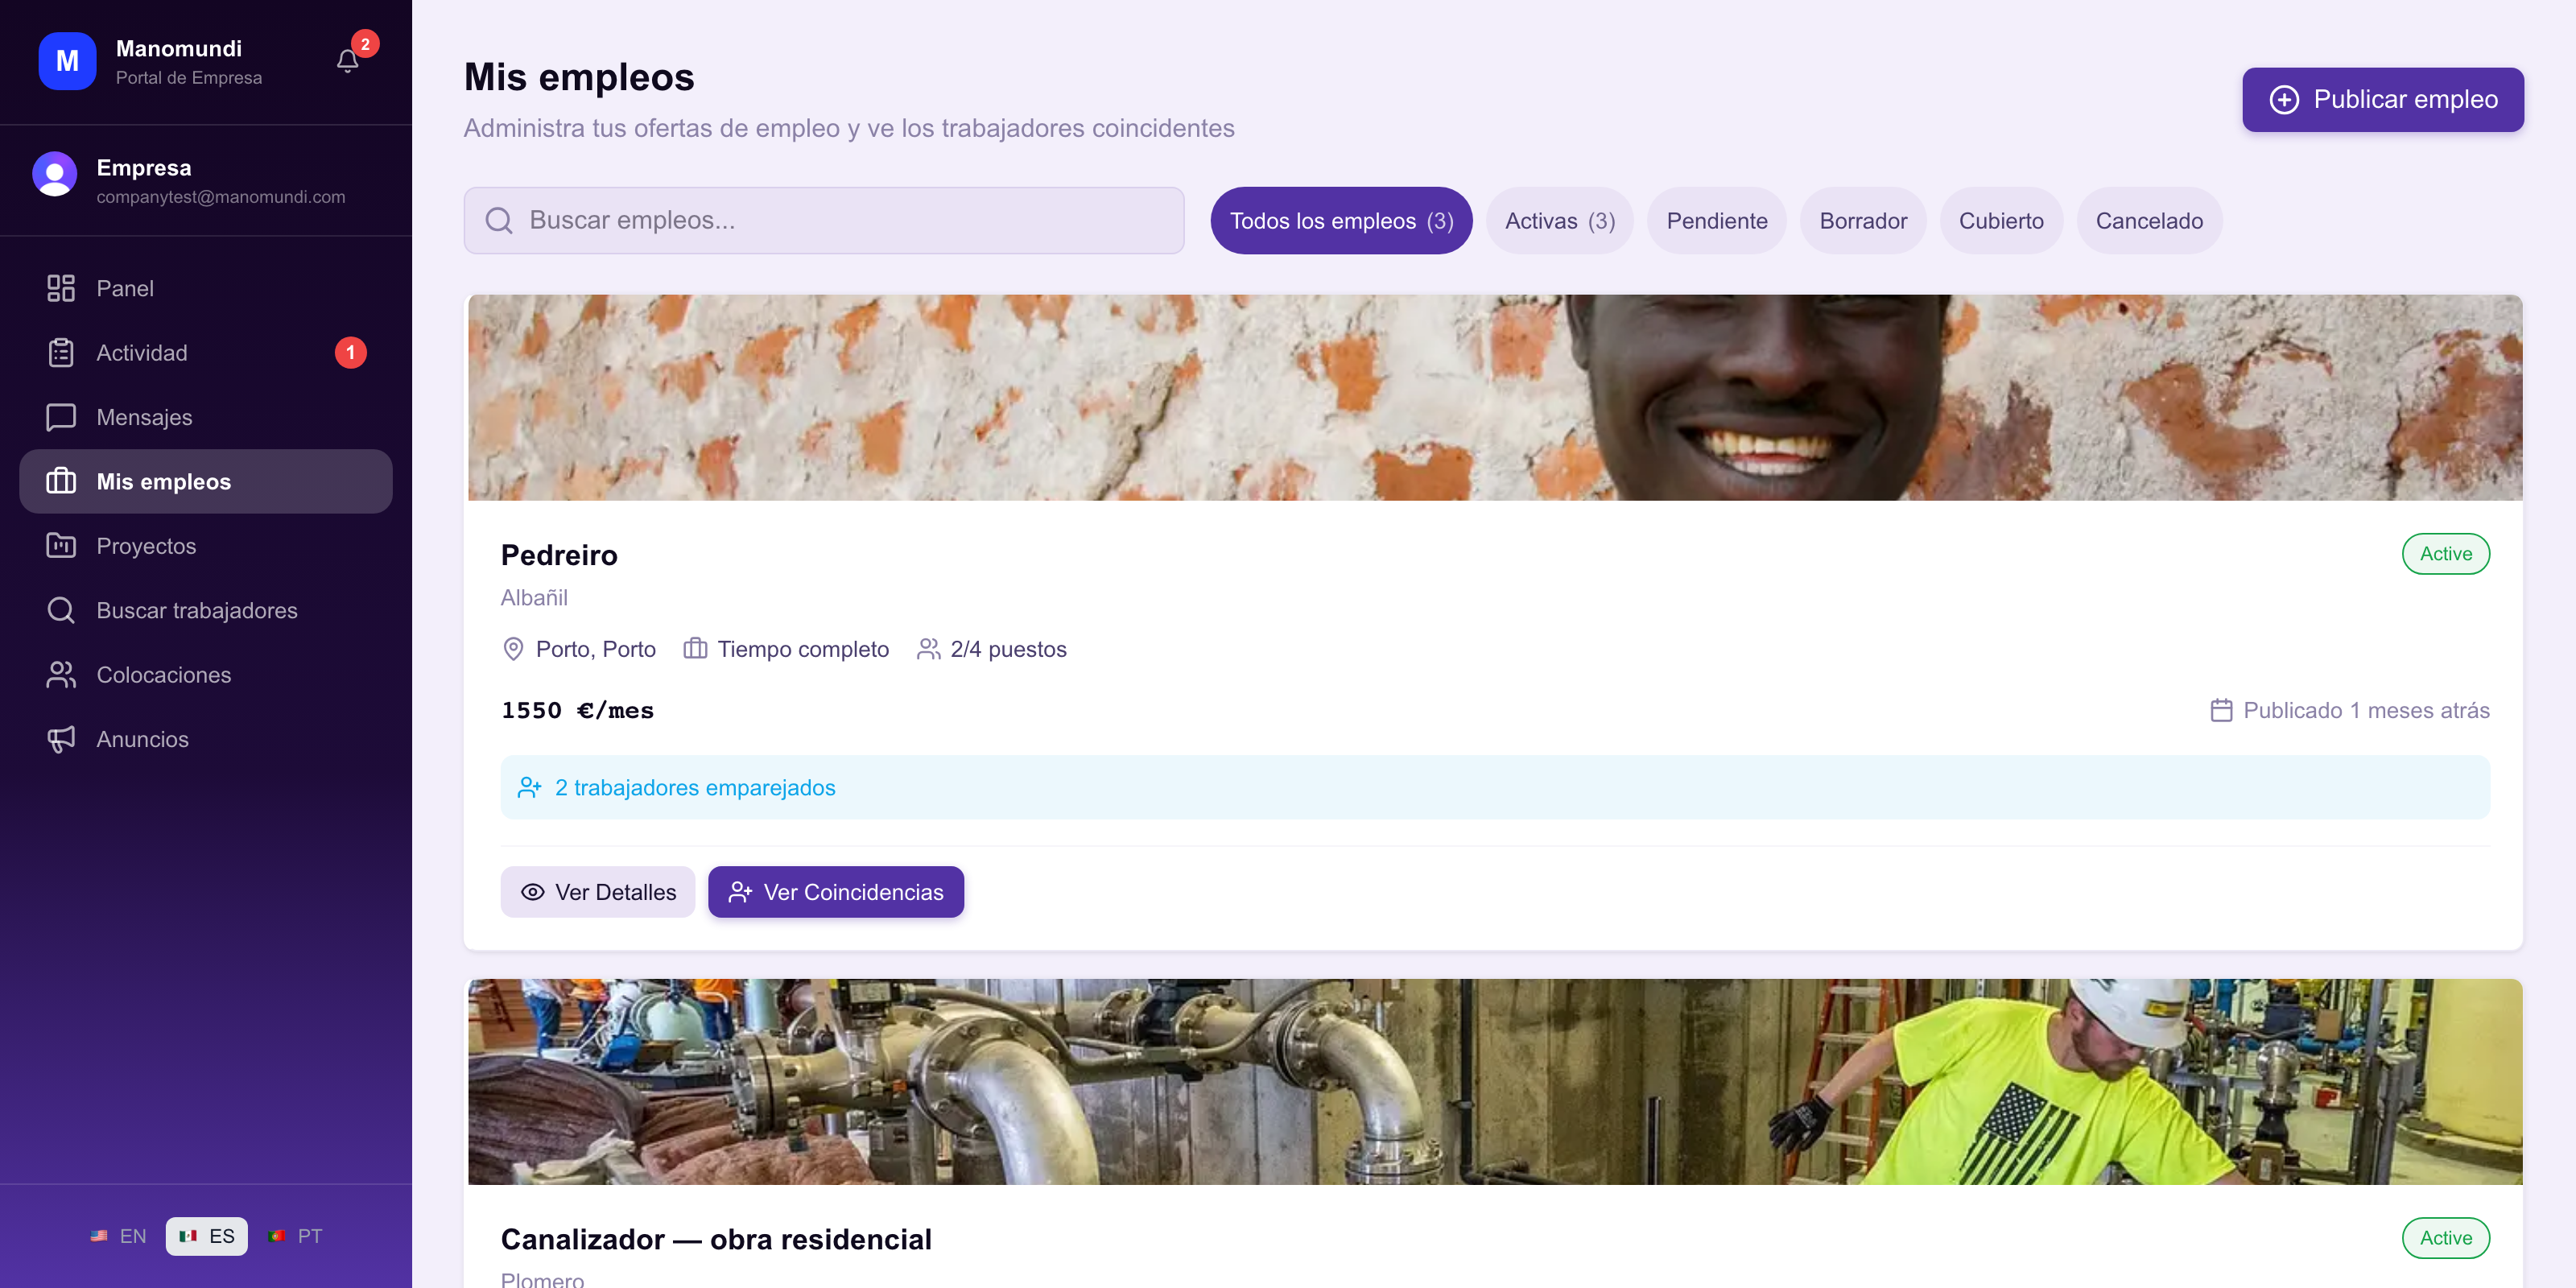Viewport: 2576px width, 1288px height.
Task: Click Active badge on Canalizador job
Action: click(2445, 1237)
